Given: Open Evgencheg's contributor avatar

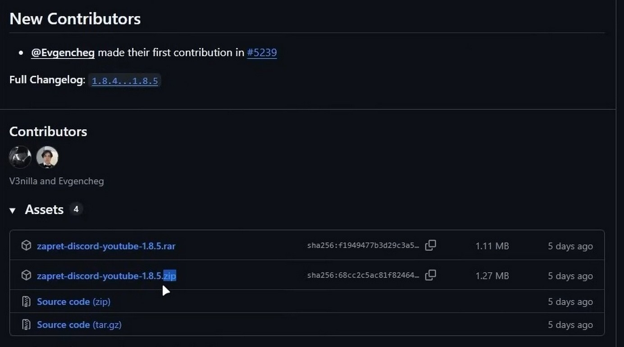Looking at the screenshot, I should coord(47,157).
